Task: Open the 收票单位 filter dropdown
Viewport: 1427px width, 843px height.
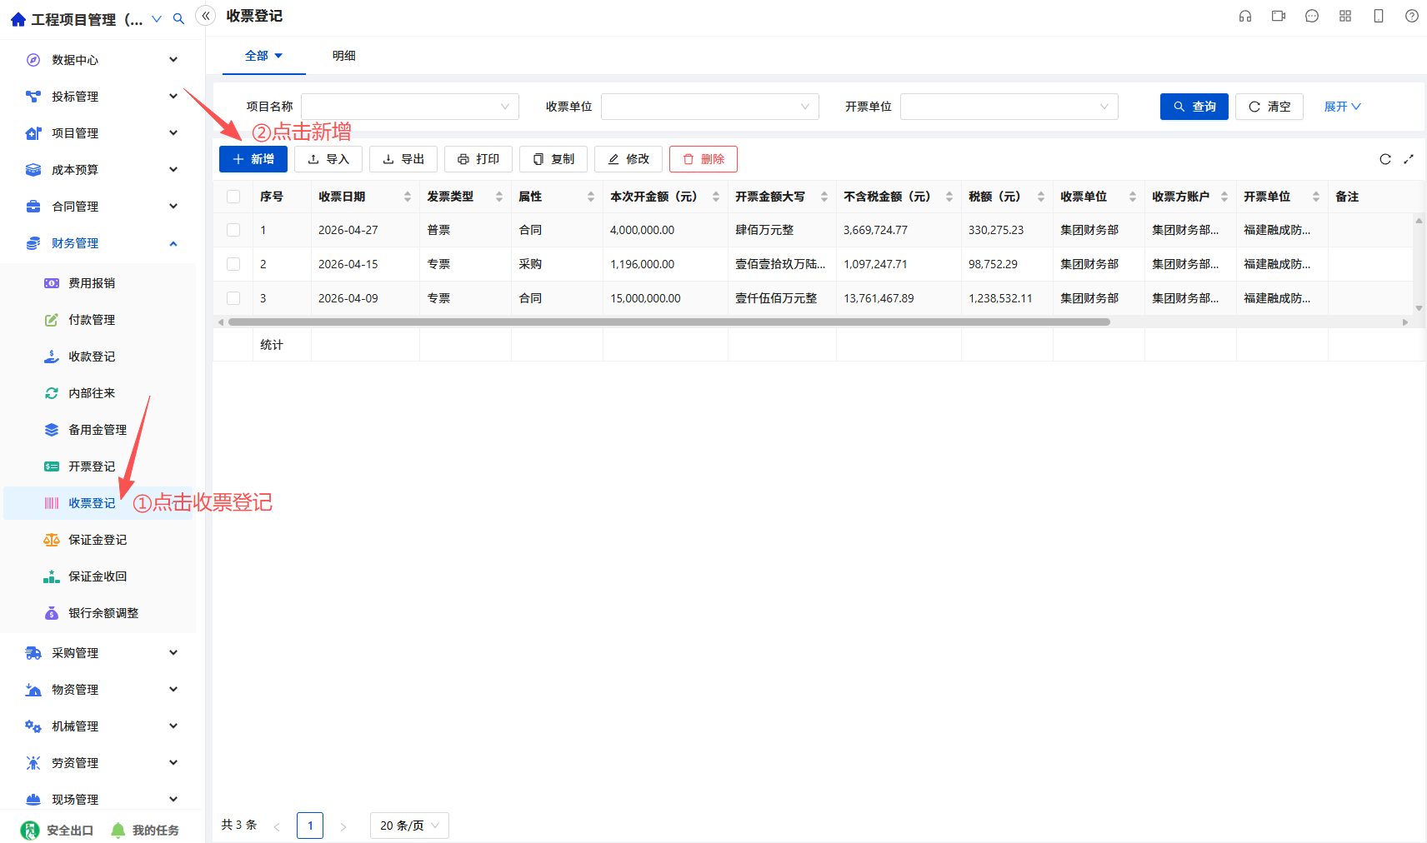Action: pyautogui.click(x=710, y=107)
